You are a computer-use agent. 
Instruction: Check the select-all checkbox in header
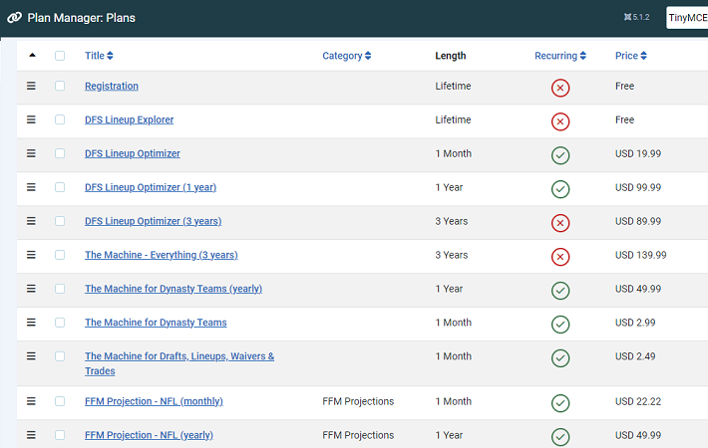coord(60,56)
